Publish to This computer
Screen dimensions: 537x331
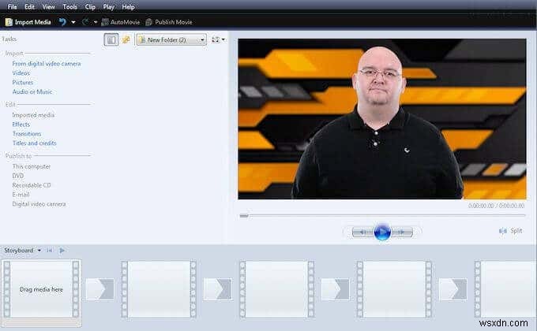31,166
